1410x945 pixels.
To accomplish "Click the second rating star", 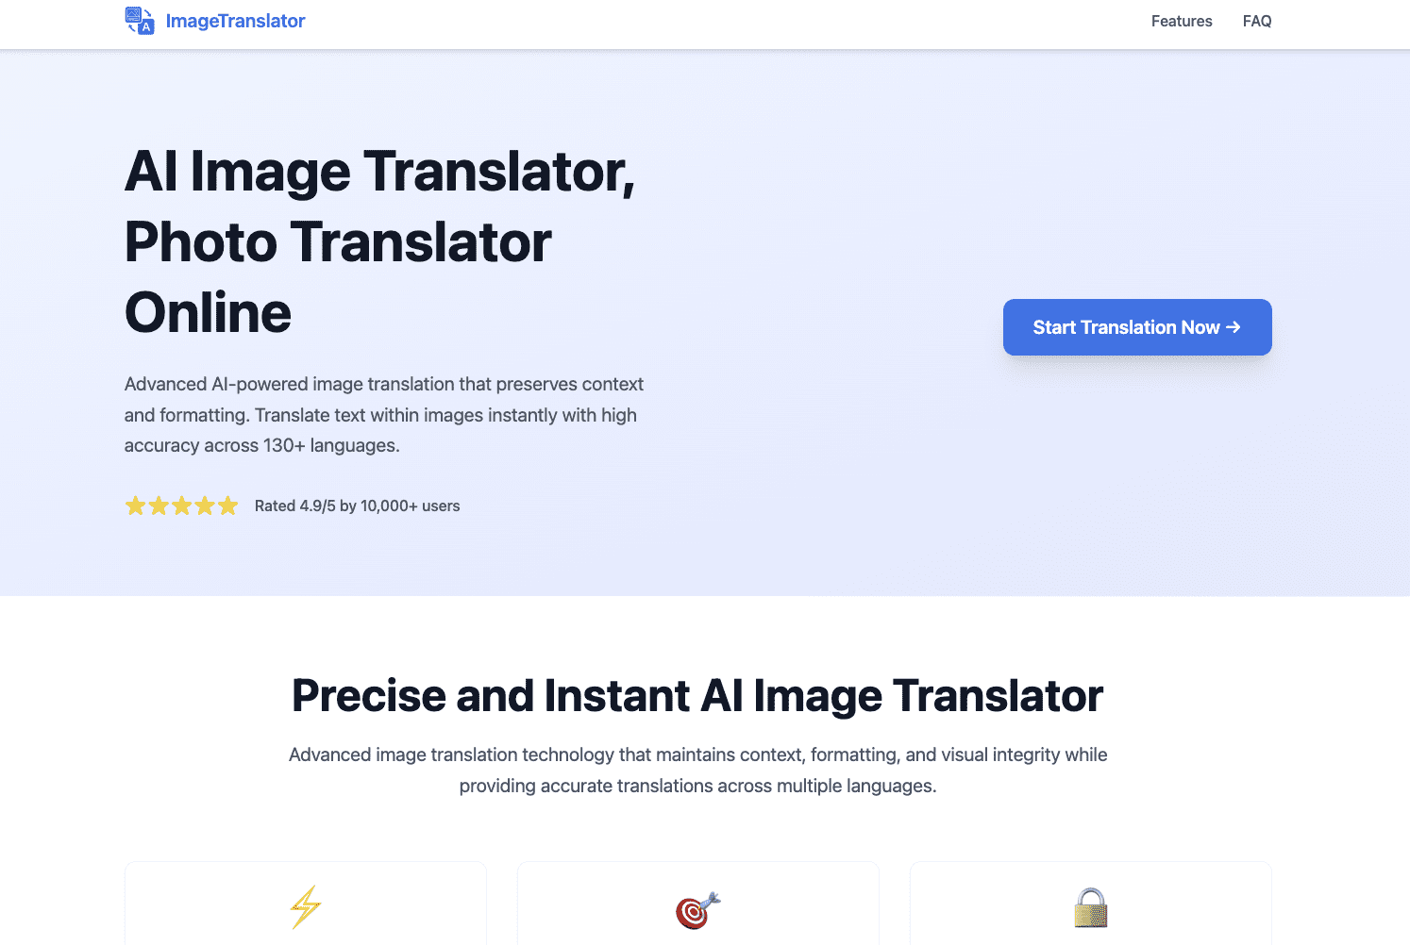I will tap(159, 506).
